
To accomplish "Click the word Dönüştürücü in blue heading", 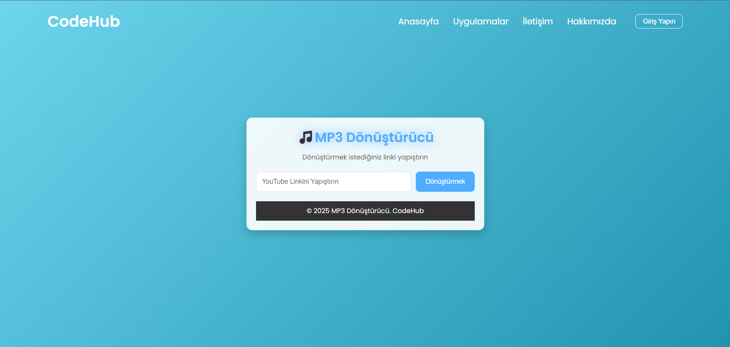I will (390, 137).
